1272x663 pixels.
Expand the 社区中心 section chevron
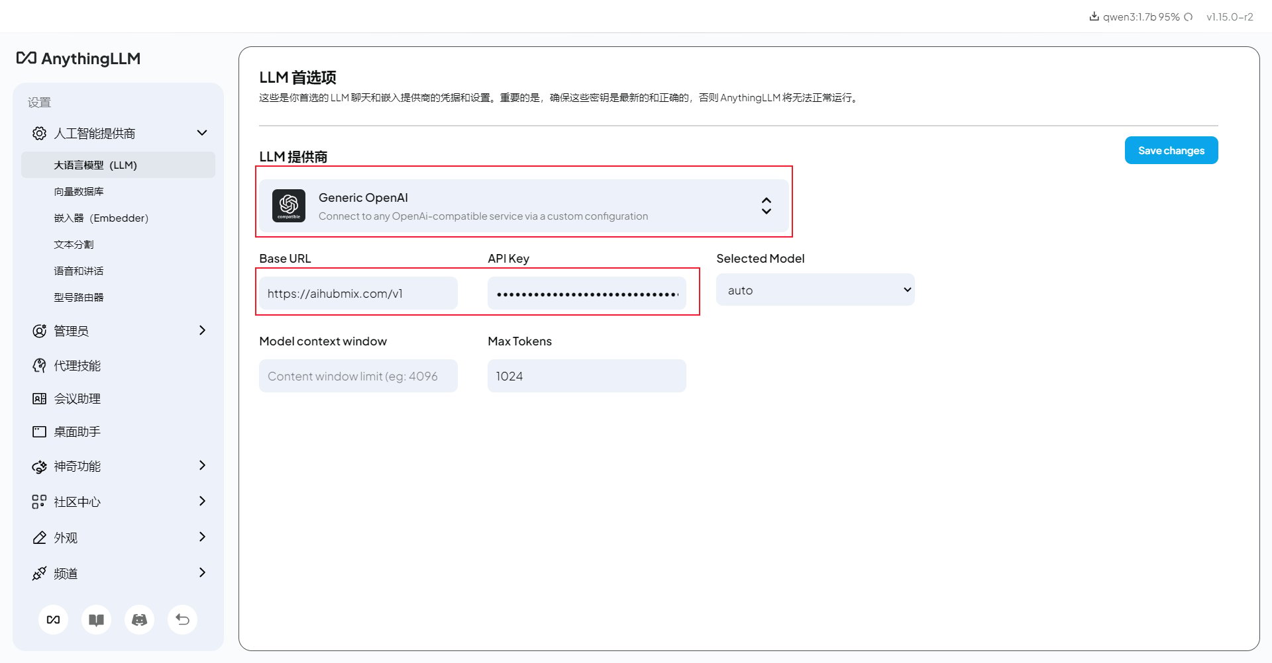(x=202, y=501)
